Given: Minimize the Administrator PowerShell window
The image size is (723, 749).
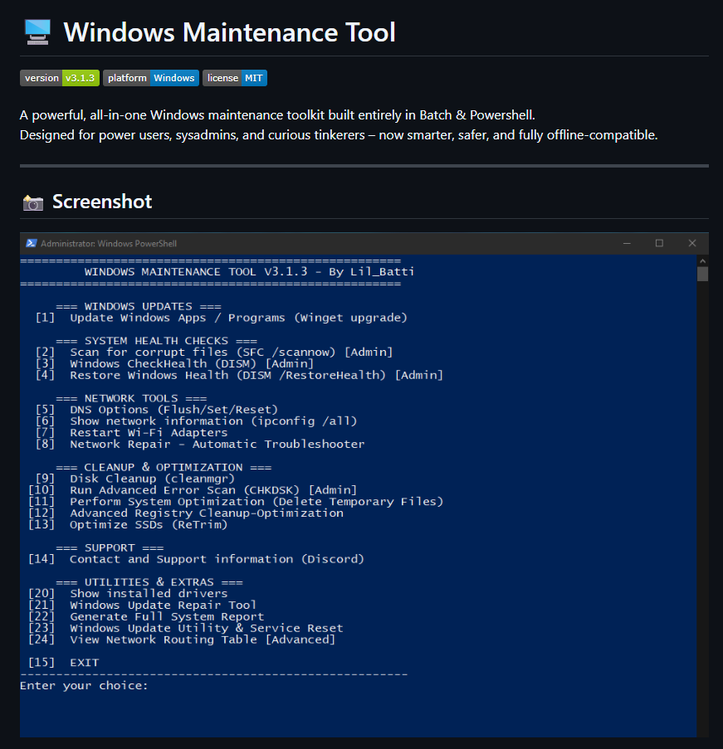Looking at the screenshot, I should [x=627, y=243].
